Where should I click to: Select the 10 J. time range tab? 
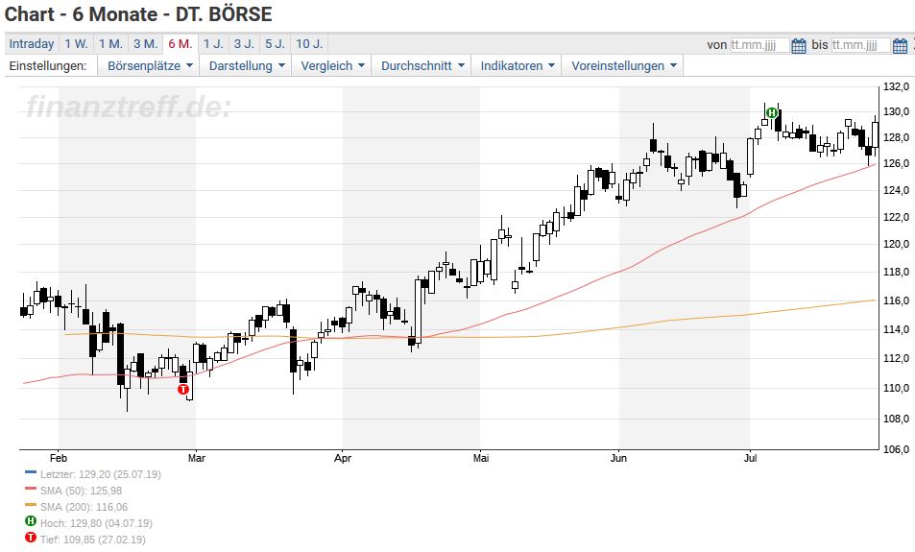click(309, 44)
